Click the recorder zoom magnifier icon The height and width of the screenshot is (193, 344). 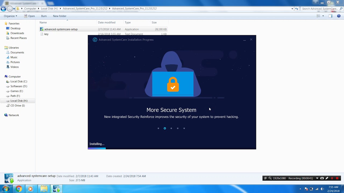tap(270, 178)
